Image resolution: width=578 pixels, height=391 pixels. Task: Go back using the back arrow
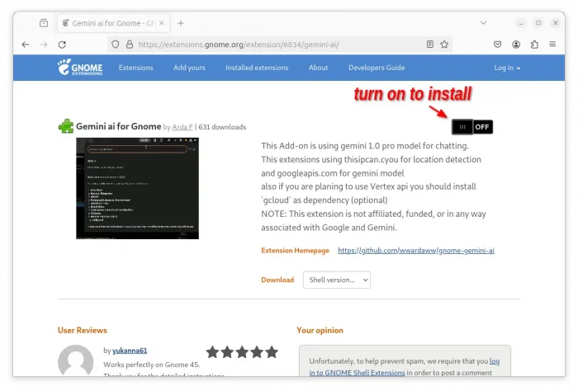tap(21, 45)
